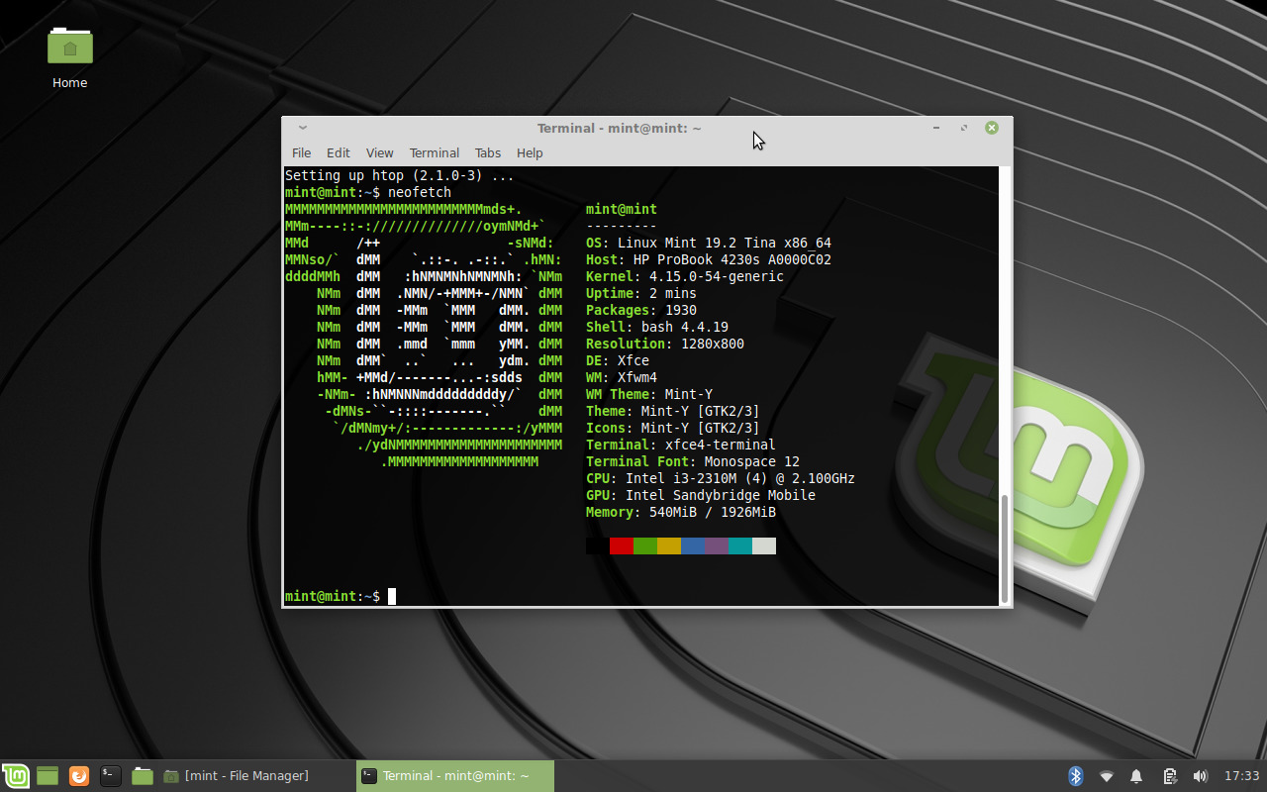Viewport: 1267px width, 792px height.
Task: Click the 'Memory: 540MiB / 1926MiB' line
Action: [x=681, y=512]
